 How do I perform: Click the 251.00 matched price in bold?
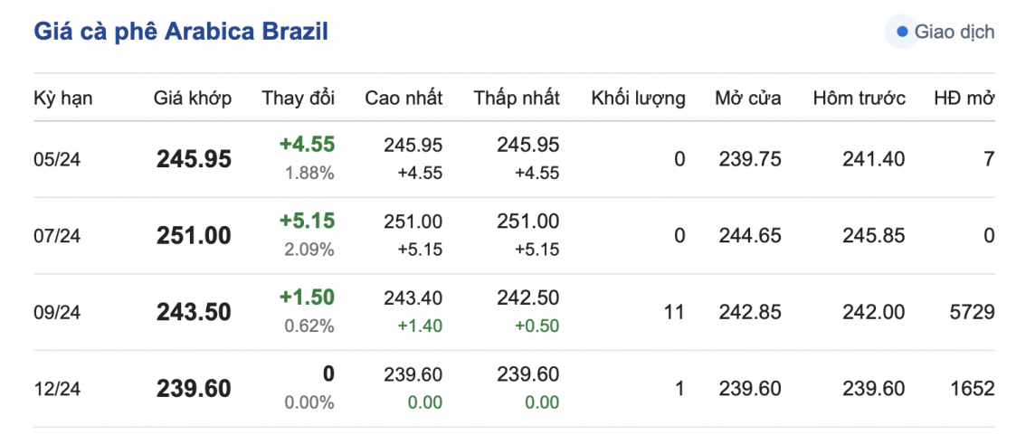pyautogui.click(x=194, y=236)
